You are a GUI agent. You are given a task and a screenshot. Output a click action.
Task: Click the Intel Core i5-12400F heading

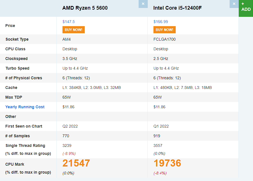[x=177, y=8]
